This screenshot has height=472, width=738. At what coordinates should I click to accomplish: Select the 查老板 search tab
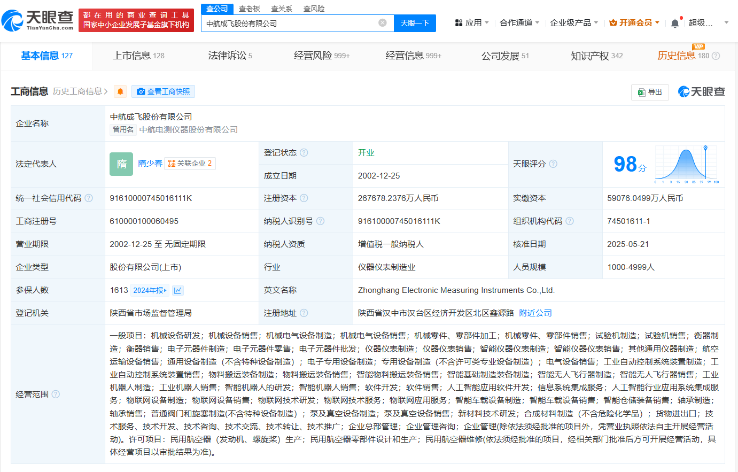(x=249, y=9)
